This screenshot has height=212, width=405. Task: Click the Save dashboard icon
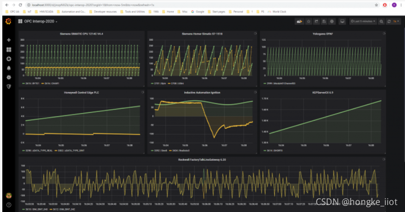point(324,21)
